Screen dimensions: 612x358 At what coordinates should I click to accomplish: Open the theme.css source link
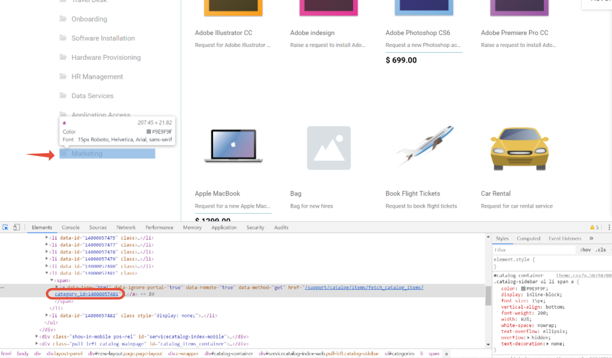584,275
